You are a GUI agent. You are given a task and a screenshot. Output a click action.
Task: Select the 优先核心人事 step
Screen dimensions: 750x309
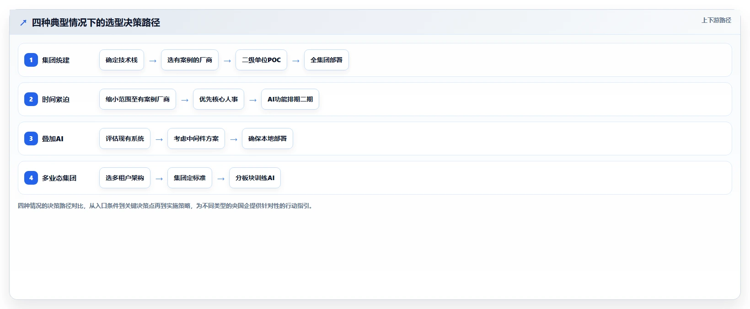point(219,99)
